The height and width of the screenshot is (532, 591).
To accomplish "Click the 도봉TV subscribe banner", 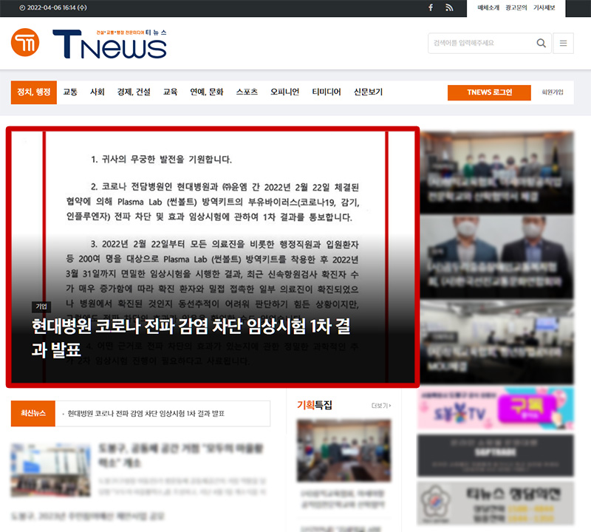I will point(495,409).
